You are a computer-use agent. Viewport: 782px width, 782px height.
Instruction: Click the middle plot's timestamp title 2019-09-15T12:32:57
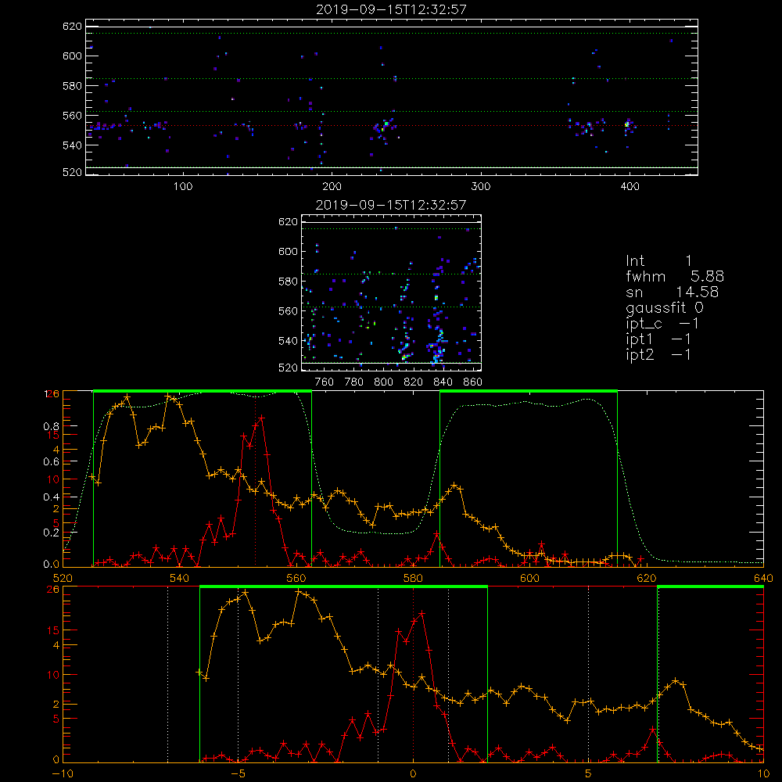391,205
